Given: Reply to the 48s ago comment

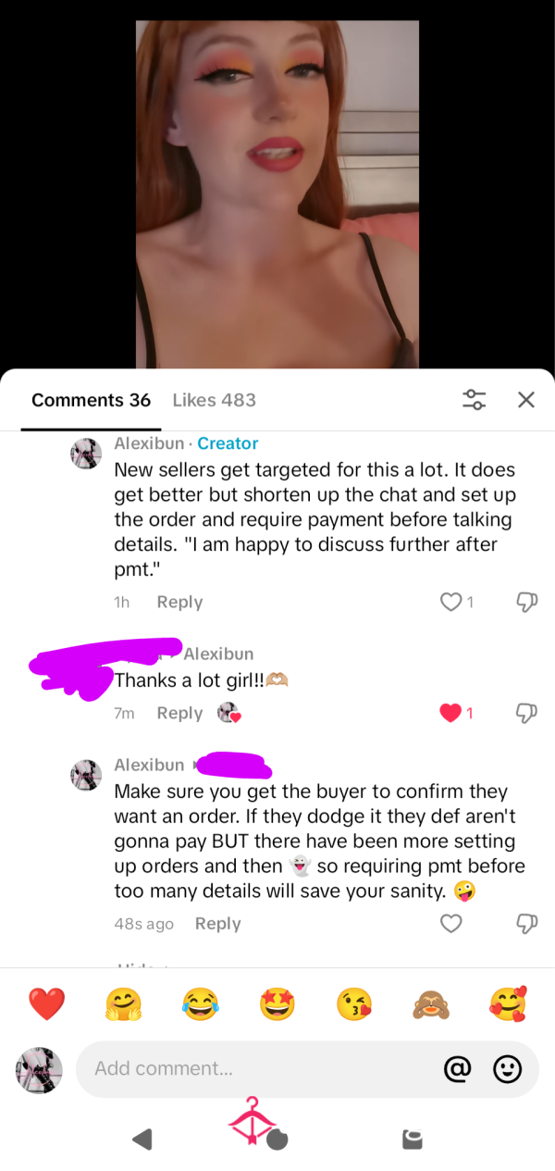Looking at the screenshot, I should pos(217,924).
